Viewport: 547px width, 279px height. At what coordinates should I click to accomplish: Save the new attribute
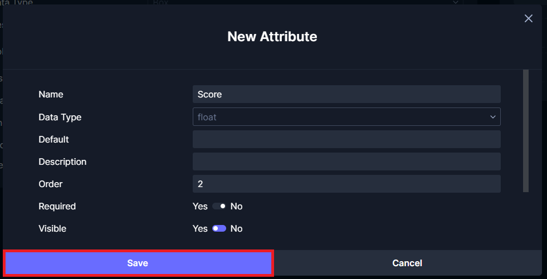[138, 263]
